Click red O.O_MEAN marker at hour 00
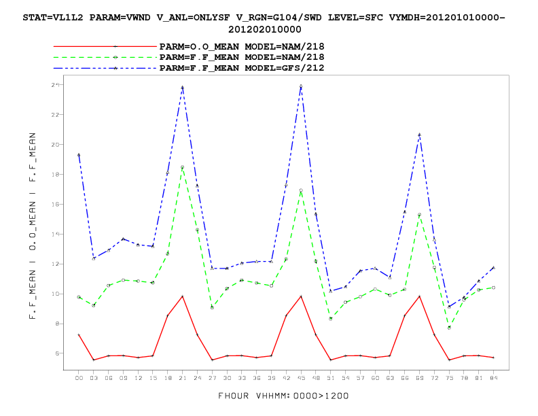The image size is (538, 416). (79, 334)
